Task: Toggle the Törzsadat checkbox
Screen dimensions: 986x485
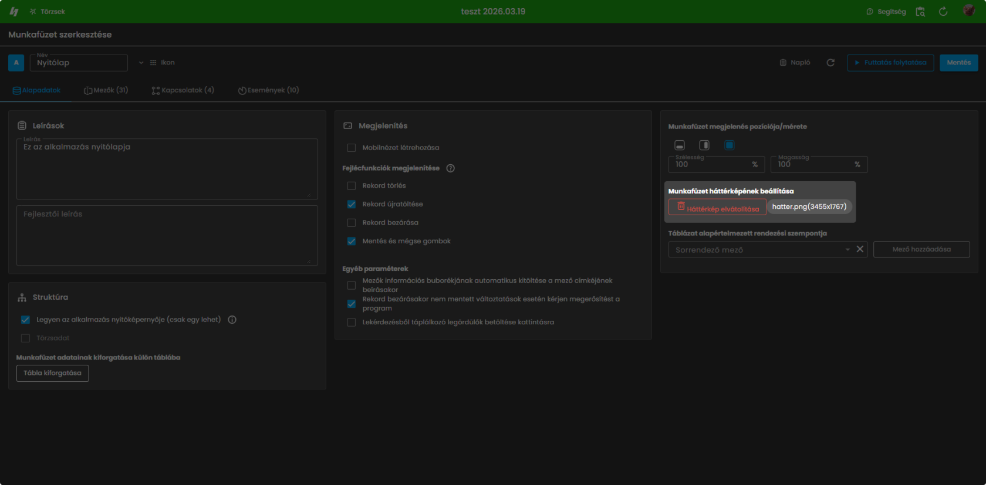Action: pos(25,338)
